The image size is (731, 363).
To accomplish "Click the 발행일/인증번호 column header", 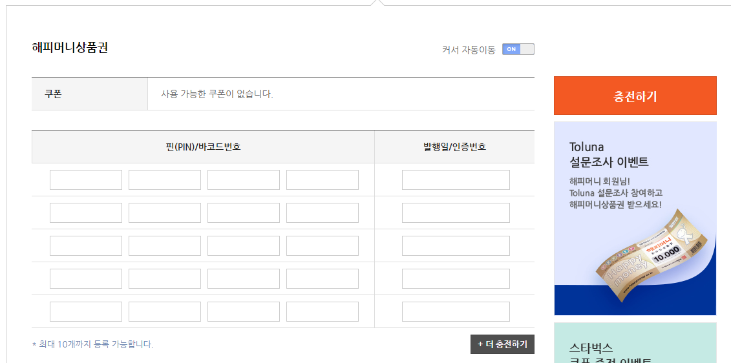I will click(454, 147).
